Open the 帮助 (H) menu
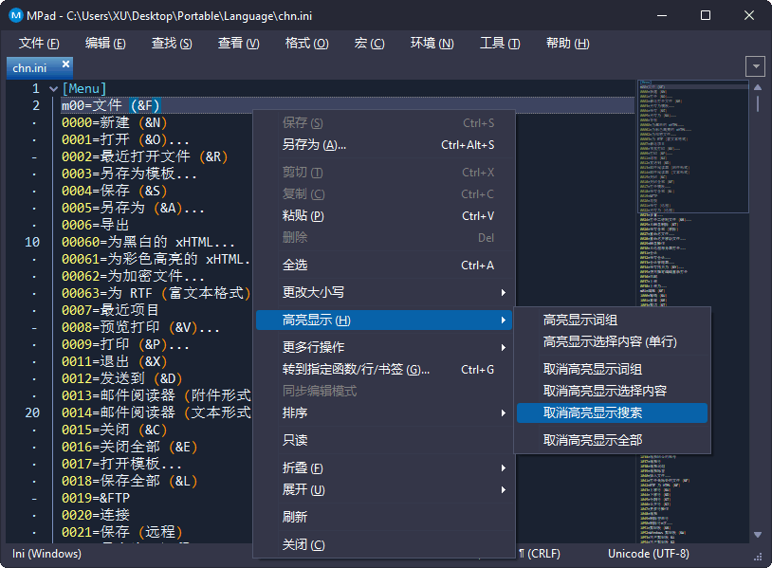 pos(568,44)
